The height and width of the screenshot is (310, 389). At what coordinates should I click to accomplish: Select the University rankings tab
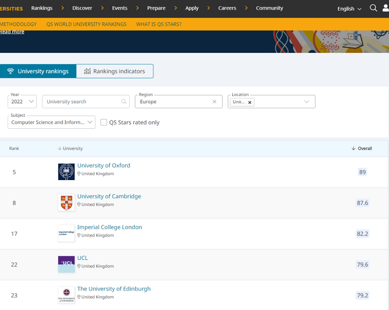point(38,71)
